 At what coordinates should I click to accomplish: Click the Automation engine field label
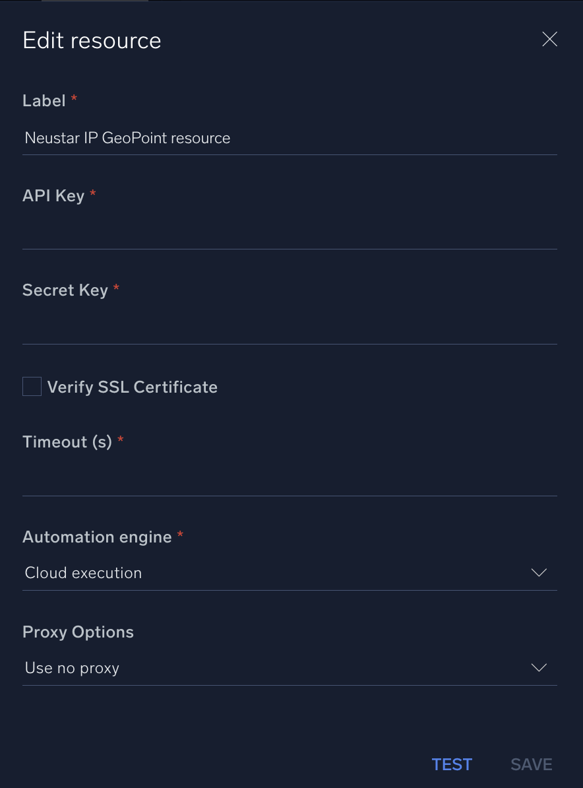tap(96, 537)
